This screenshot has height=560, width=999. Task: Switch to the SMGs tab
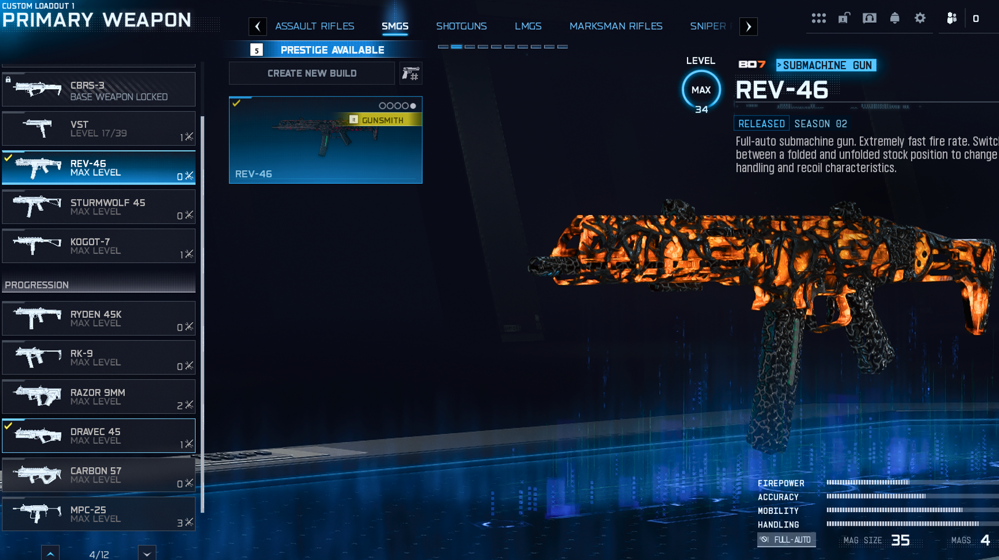[x=395, y=26]
